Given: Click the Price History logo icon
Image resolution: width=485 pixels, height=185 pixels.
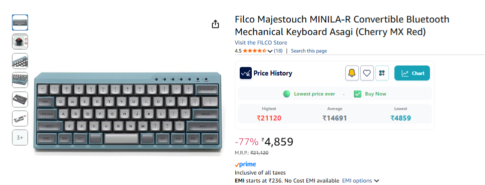Looking at the screenshot, I should 246,73.
